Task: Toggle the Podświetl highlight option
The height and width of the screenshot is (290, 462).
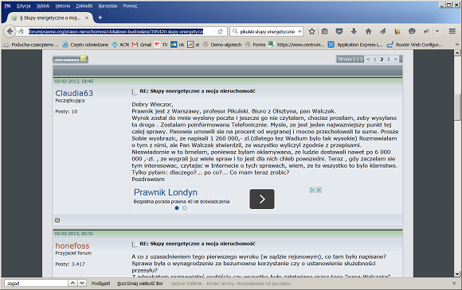Action: click(x=100, y=283)
